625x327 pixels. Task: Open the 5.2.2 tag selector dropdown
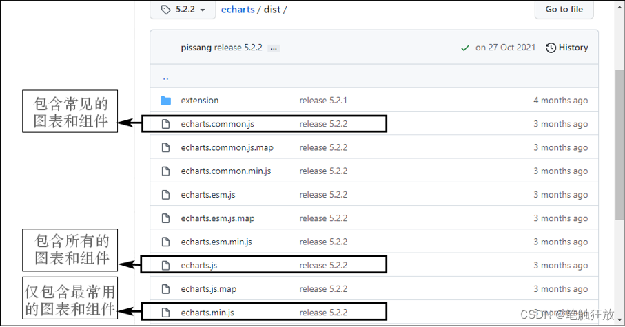tap(183, 10)
